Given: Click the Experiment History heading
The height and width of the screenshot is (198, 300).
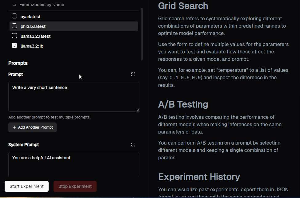Looking at the screenshot, I should pyautogui.click(x=199, y=177).
